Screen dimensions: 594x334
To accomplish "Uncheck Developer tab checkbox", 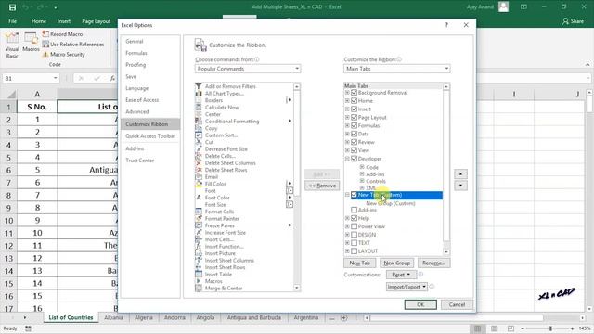I will 355,159.
